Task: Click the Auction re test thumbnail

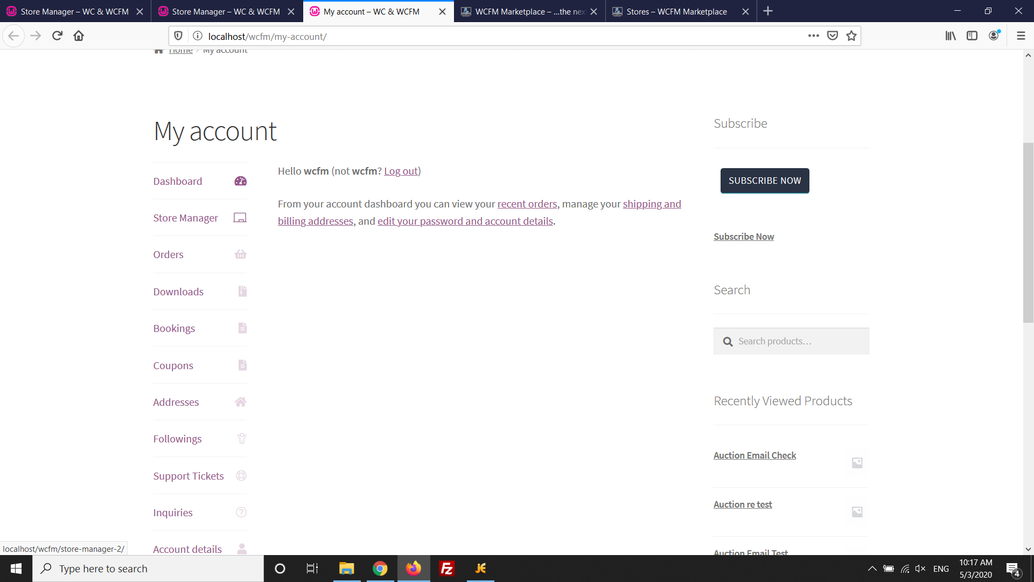Action: click(x=857, y=512)
